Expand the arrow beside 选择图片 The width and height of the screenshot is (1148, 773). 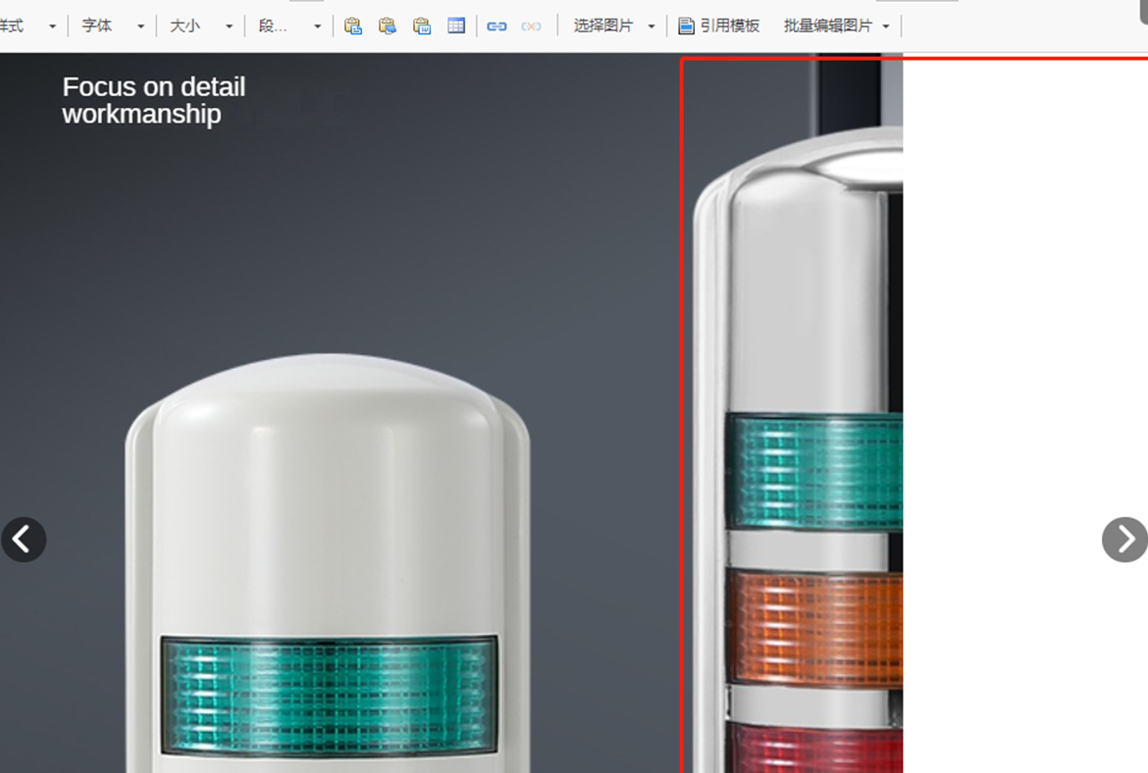click(x=652, y=26)
